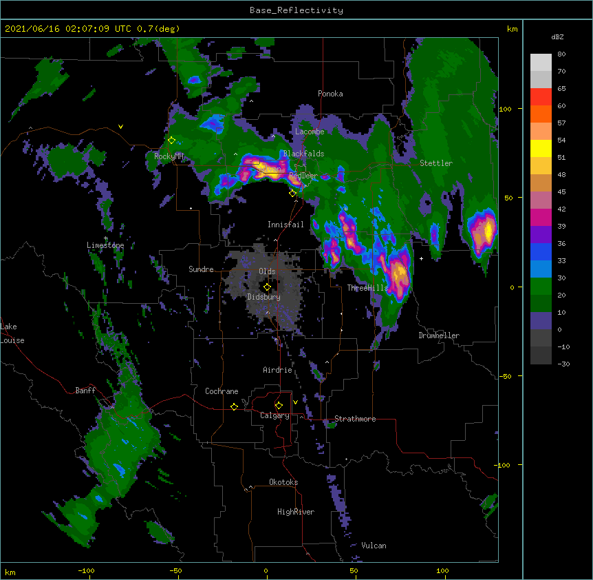This screenshot has height=580, width=593.
Task: Click the yellow diamond marker below Cochrane
Action: (x=234, y=406)
